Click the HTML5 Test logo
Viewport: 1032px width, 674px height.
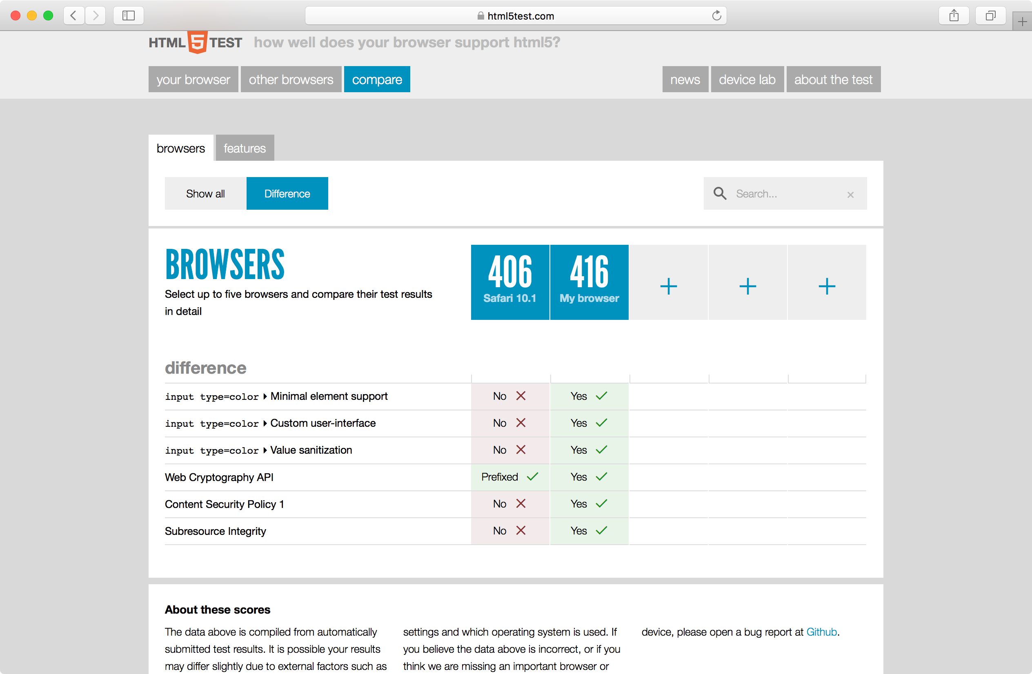coord(195,42)
